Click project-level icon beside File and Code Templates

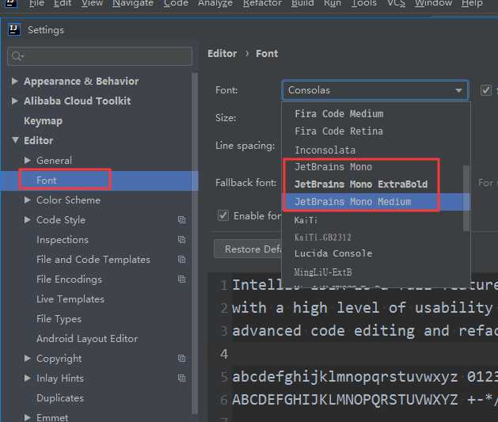[181, 260]
